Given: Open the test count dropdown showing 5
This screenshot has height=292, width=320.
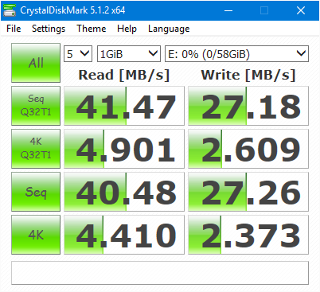Looking at the screenshot, I should 78,54.
